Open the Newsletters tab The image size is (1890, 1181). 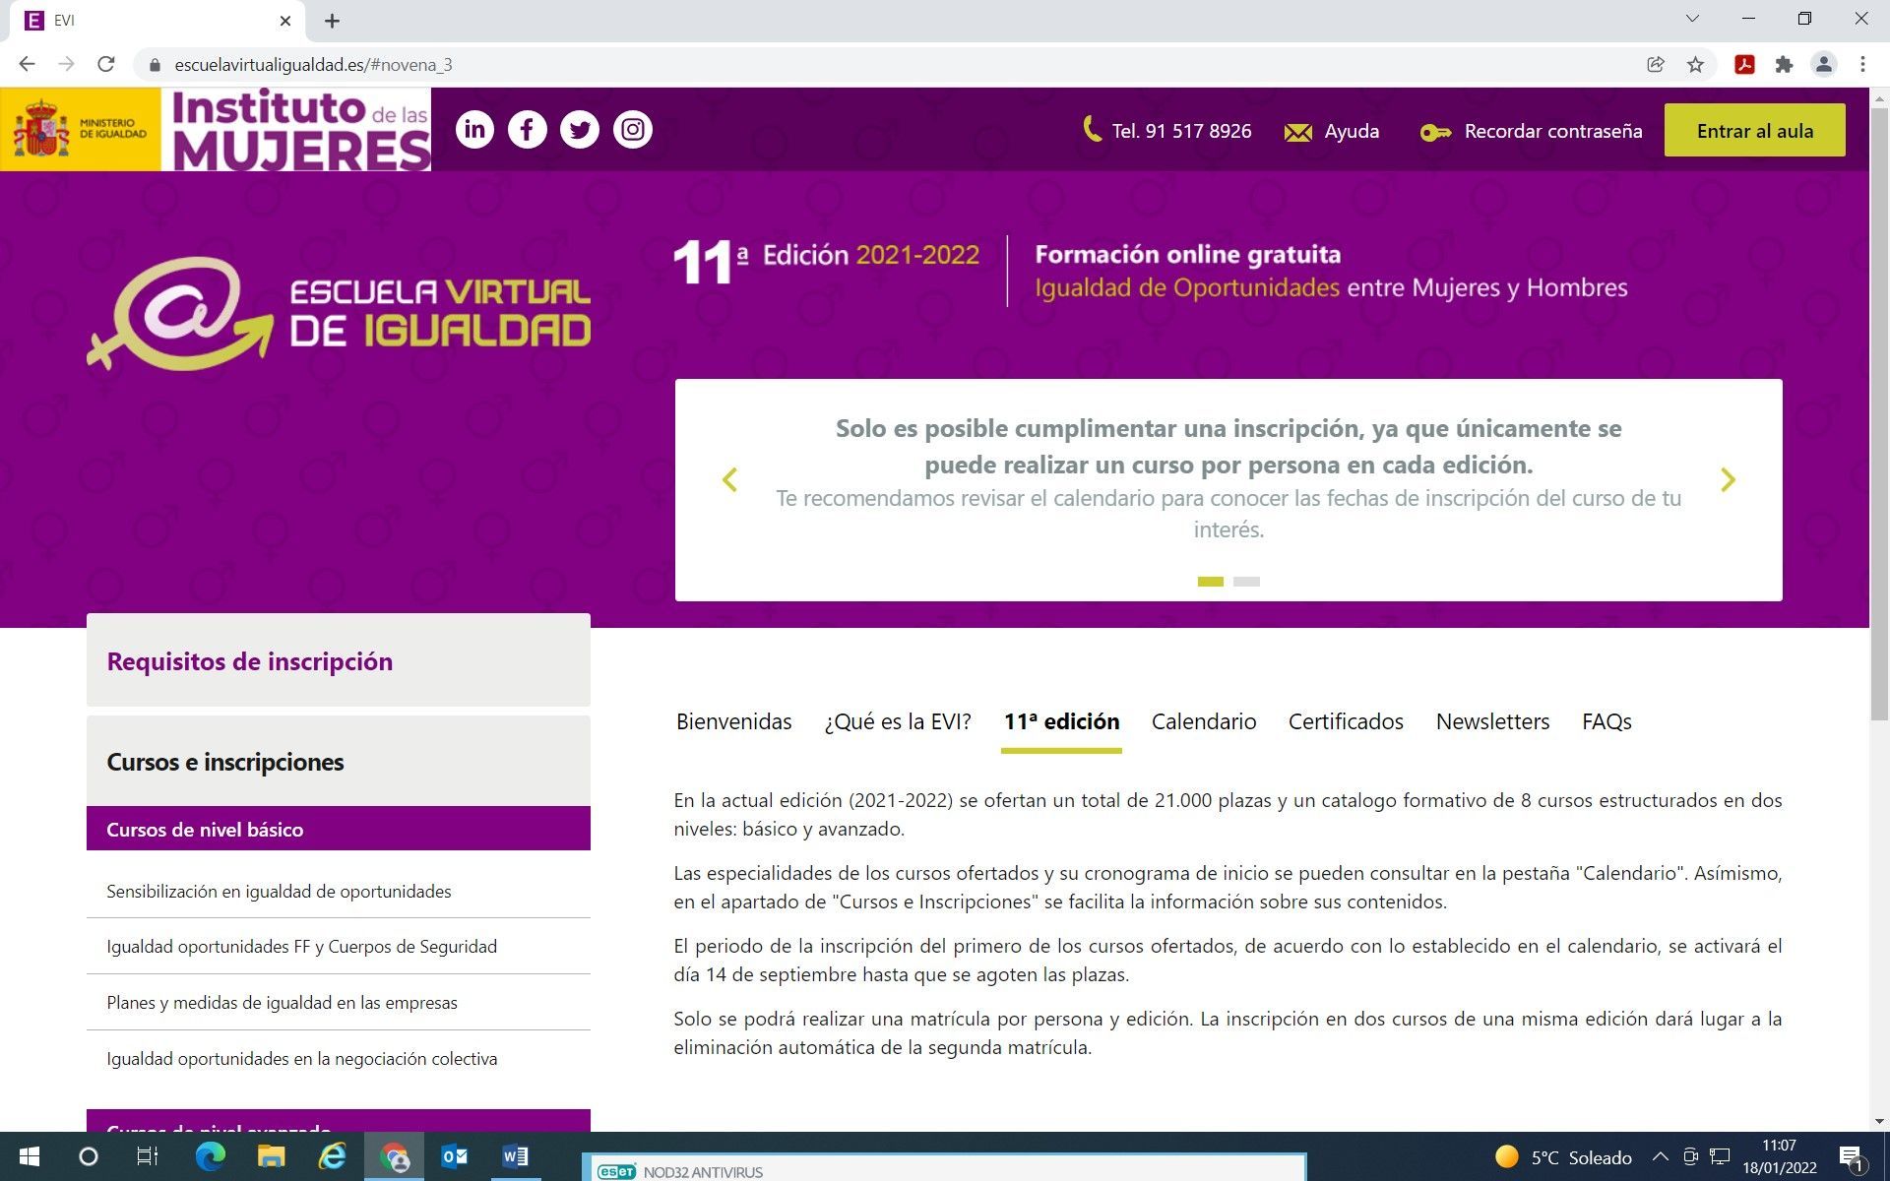pyautogui.click(x=1492, y=721)
